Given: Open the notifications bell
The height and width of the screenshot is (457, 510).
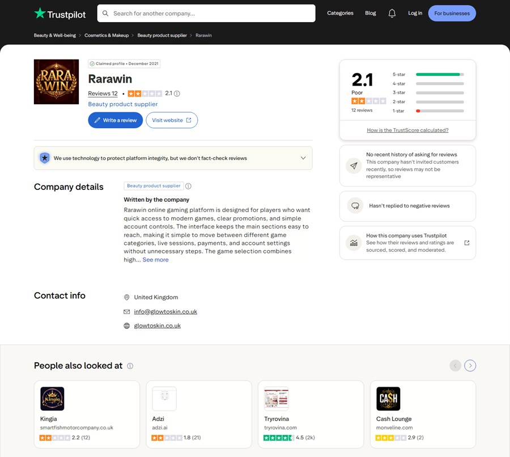Looking at the screenshot, I should [x=392, y=14].
